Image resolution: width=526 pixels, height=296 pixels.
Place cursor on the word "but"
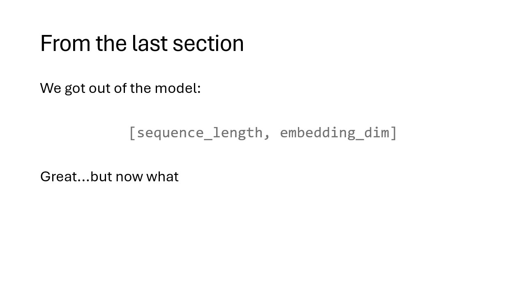coord(101,176)
